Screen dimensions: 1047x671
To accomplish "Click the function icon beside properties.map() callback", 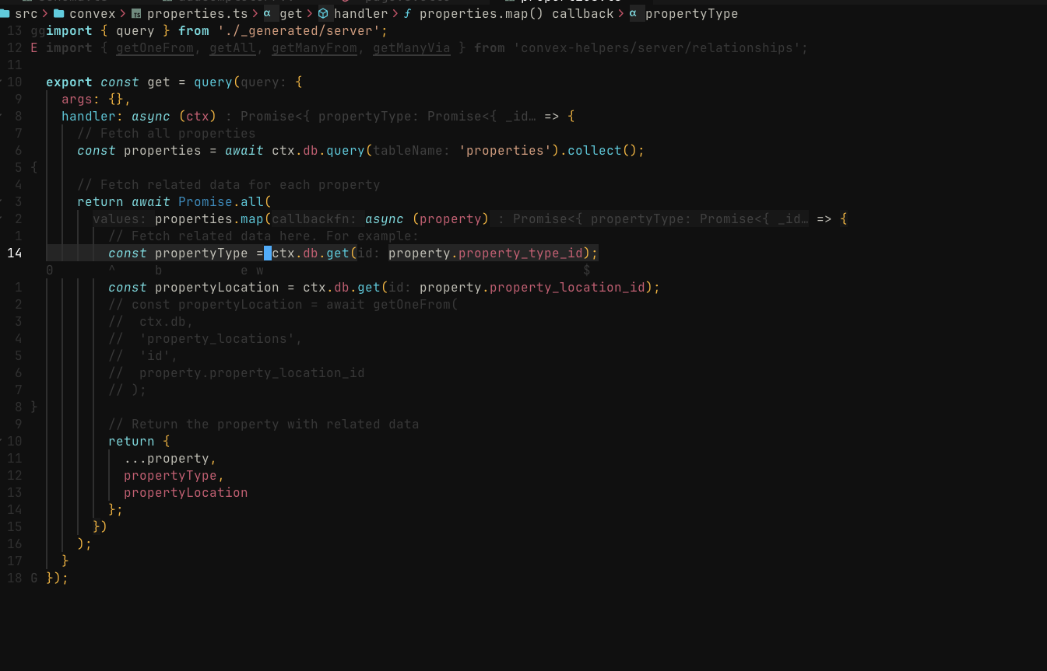I will point(407,13).
